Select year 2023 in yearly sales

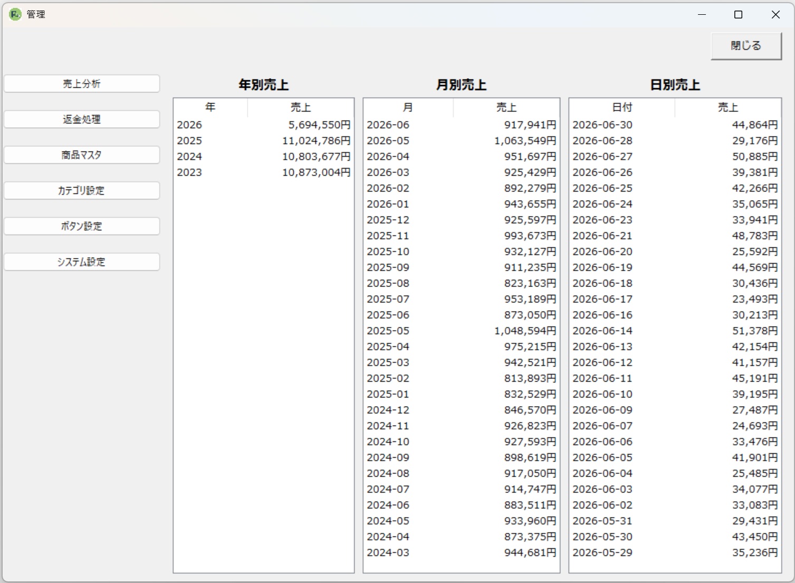pos(263,173)
